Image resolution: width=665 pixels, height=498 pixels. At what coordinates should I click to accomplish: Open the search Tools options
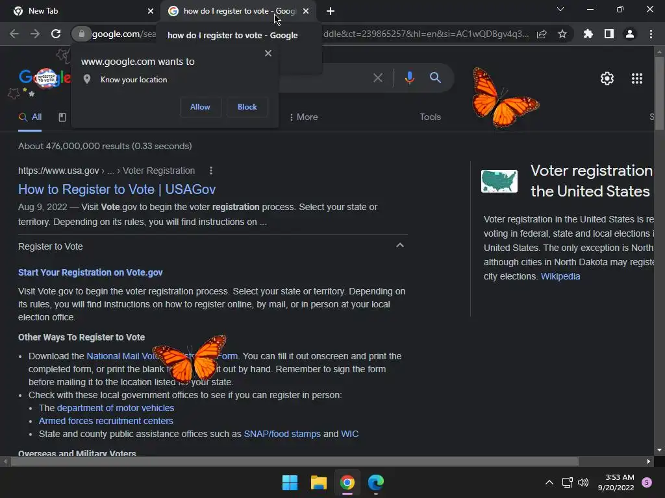[430, 117]
